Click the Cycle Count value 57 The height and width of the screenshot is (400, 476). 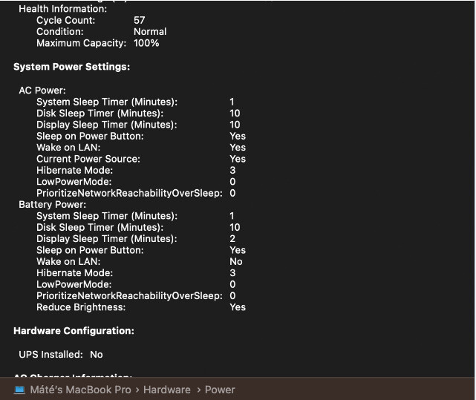click(140, 20)
